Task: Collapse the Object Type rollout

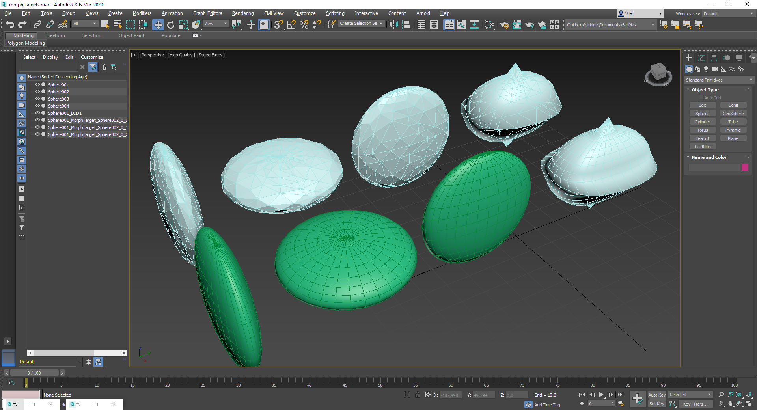Action: pyautogui.click(x=688, y=89)
